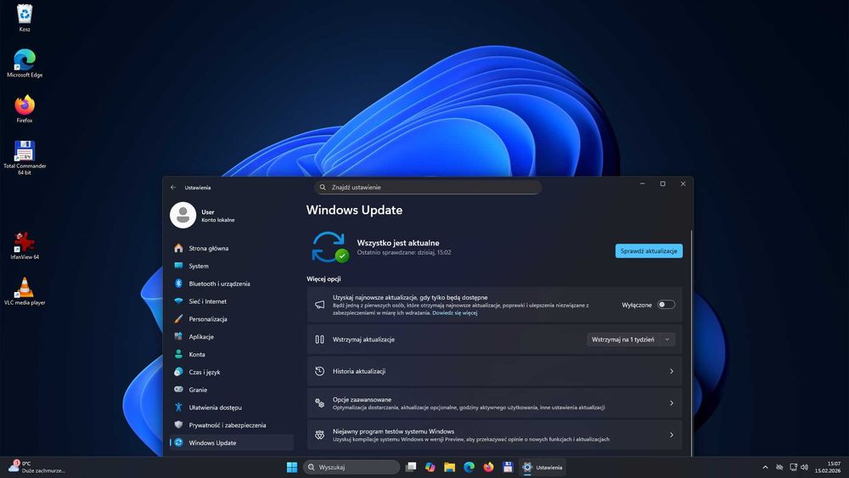Launch Copilot from the taskbar
The height and width of the screenshot is (478, 849).
(x=430, y=467)
